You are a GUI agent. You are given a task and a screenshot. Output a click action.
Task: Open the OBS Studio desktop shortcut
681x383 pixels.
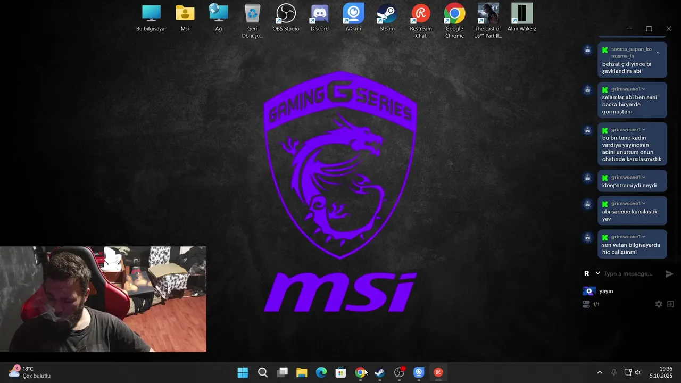[x=286, y=18]
